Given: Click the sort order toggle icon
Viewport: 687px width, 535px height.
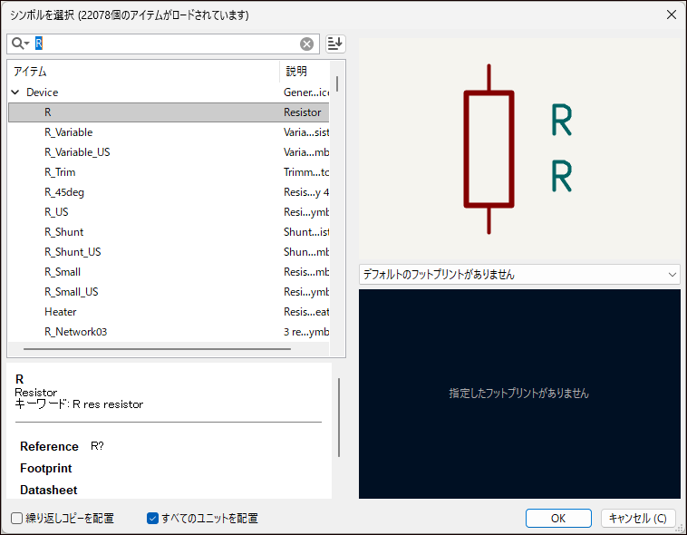Looking at the screenshot, I should click(335, 44).
